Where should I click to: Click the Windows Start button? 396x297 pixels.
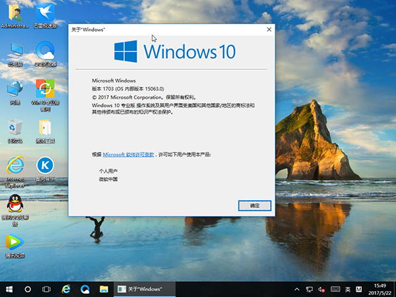(9, 289)
